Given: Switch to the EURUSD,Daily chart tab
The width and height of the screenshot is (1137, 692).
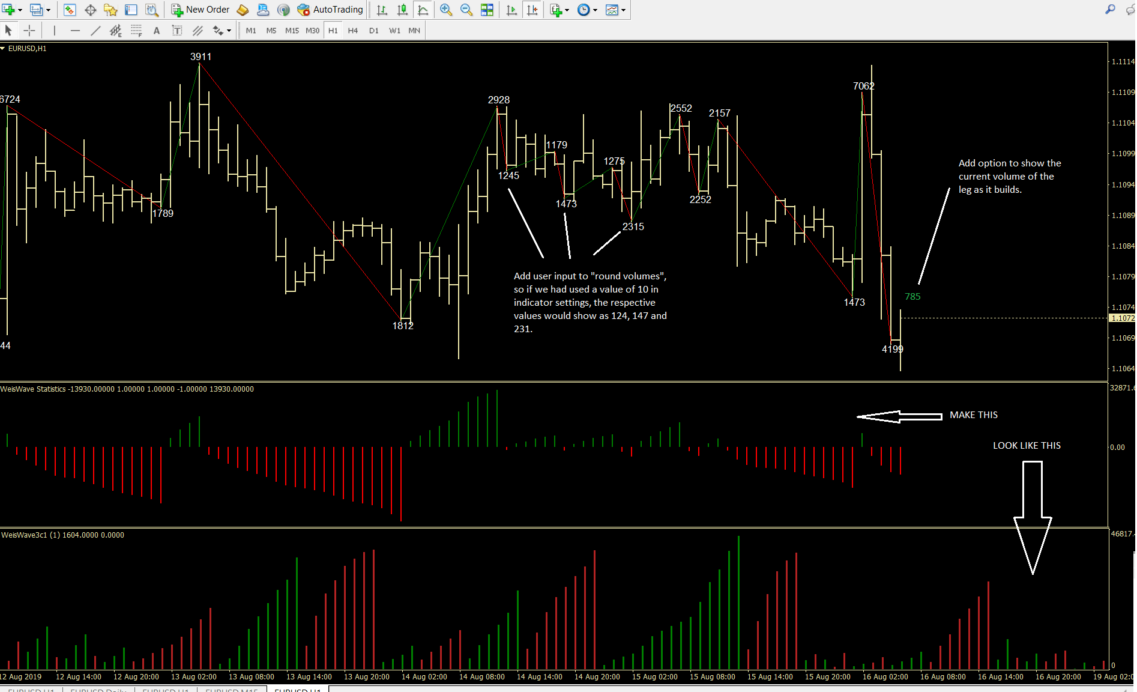Looking at the screenshot, I should (98, 690).
